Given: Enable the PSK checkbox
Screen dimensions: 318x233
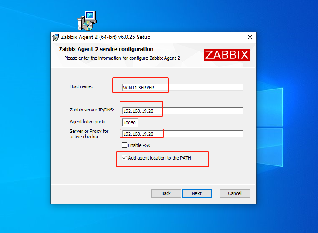Looking at the screenshot, I should tap(124, 145).
